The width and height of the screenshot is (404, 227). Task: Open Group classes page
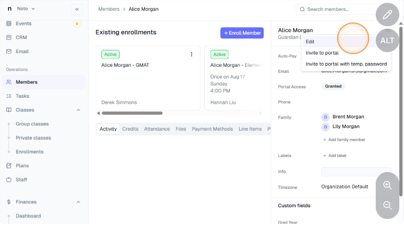coord(32,124)
